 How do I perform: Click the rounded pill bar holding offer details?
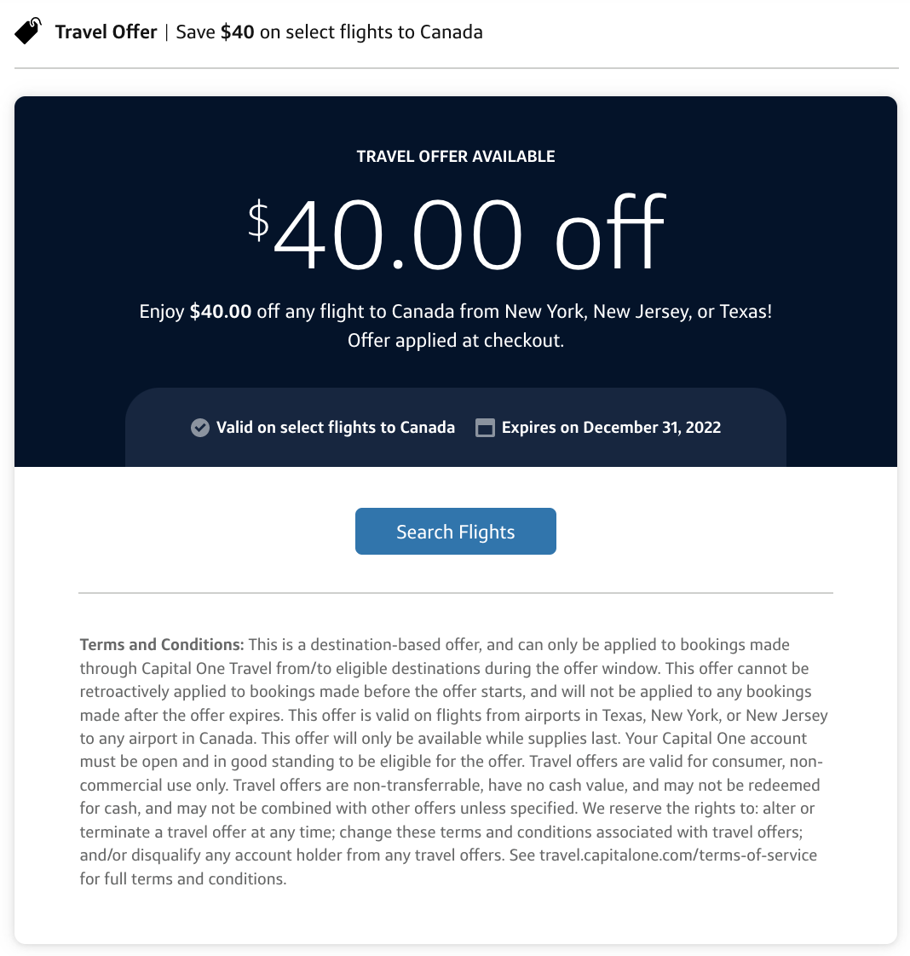tap(455, 427)
